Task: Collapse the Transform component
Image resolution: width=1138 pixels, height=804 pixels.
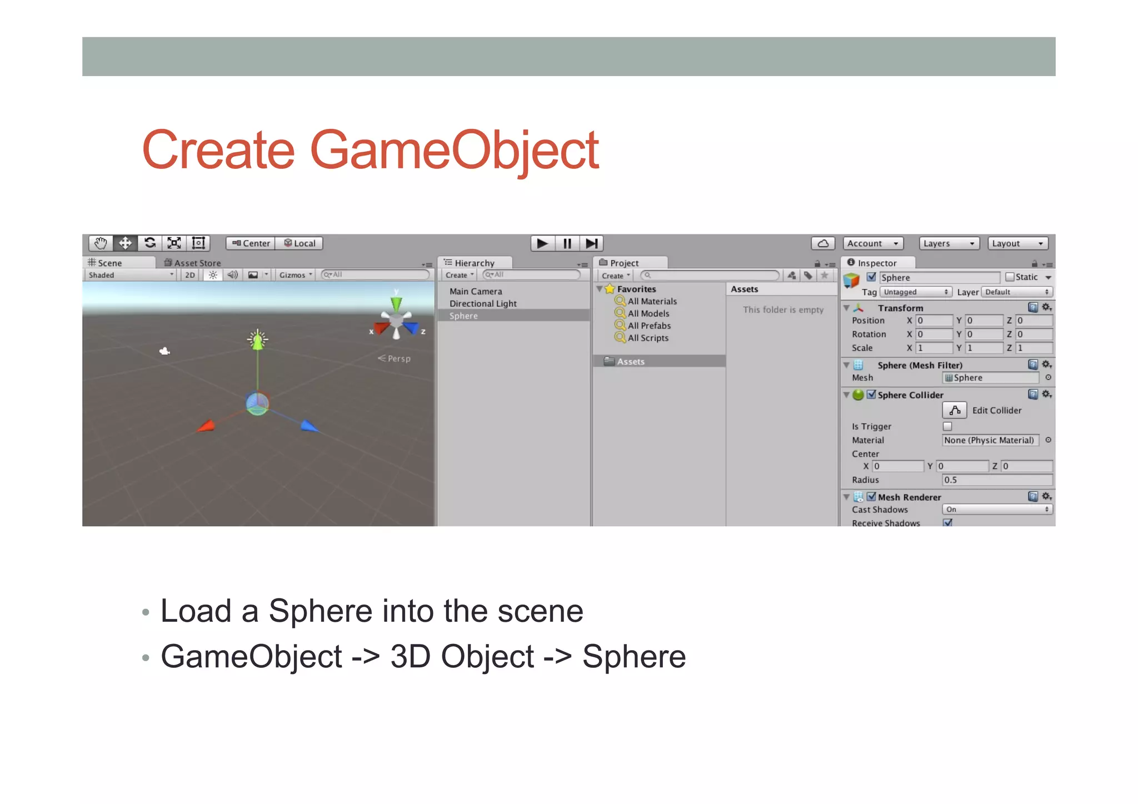Action: point(846,308)
